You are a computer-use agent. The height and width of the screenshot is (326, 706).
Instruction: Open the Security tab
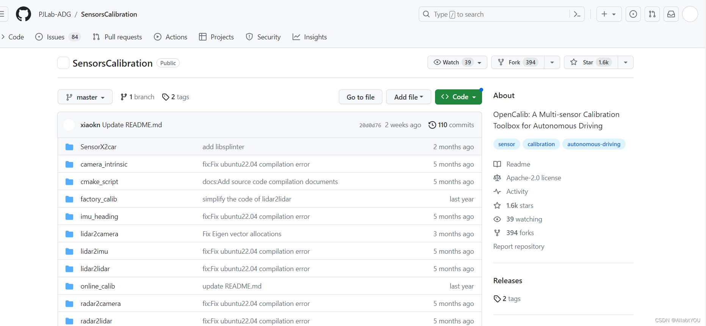pos(263,37)
